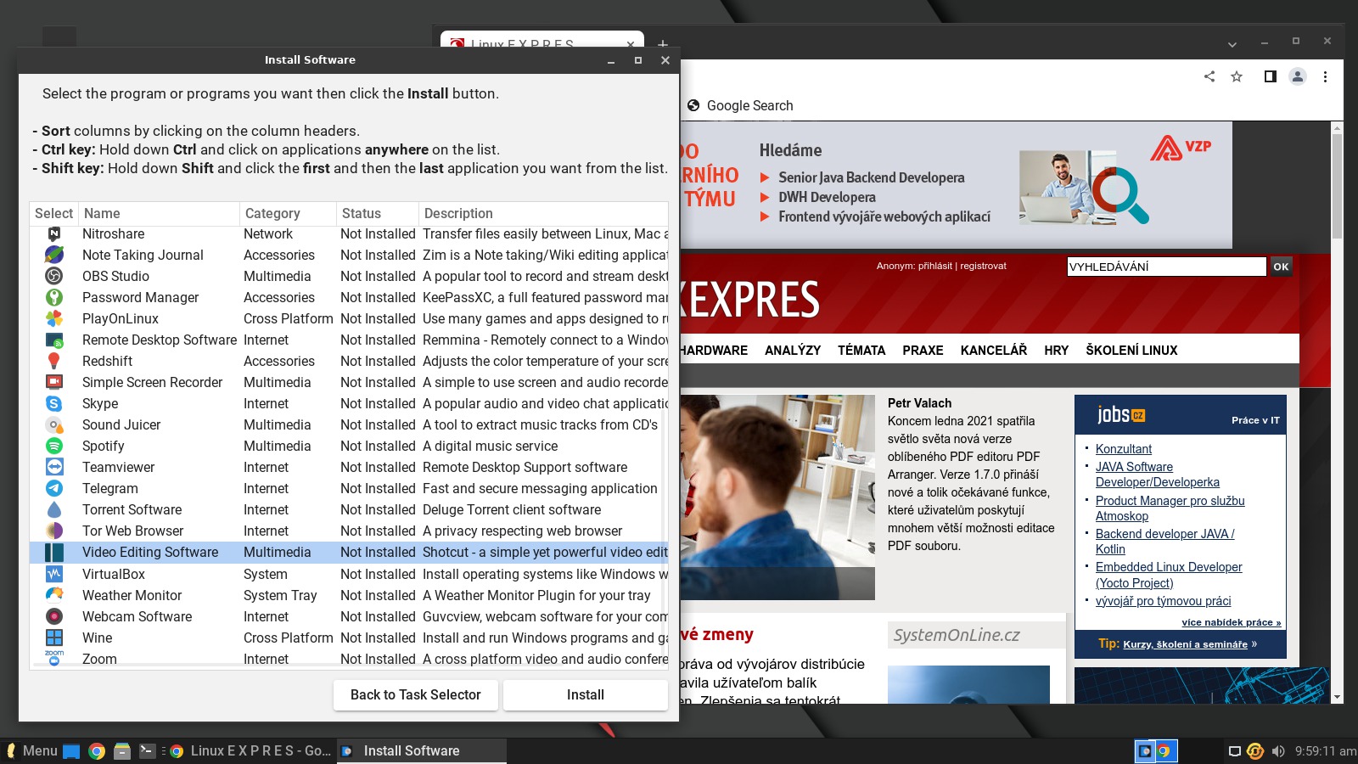Click 'více nabídek práce' link
1358x764 pixels.
click(1232, 622)
